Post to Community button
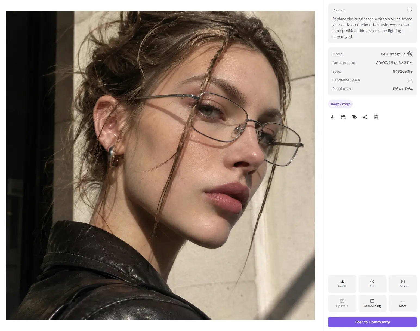 click(x=372, y=322)
